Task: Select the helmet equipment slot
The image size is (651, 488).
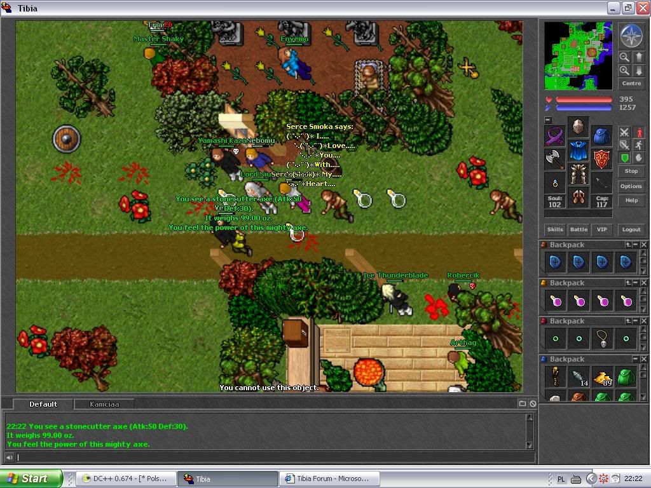Action: (578, 126)
